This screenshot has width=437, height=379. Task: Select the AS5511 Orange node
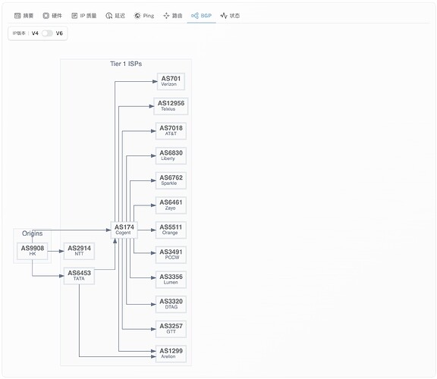[x=171, y=230]
